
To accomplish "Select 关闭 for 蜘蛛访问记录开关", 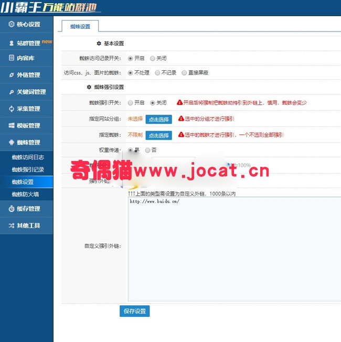I will click(x=153, y=58).
